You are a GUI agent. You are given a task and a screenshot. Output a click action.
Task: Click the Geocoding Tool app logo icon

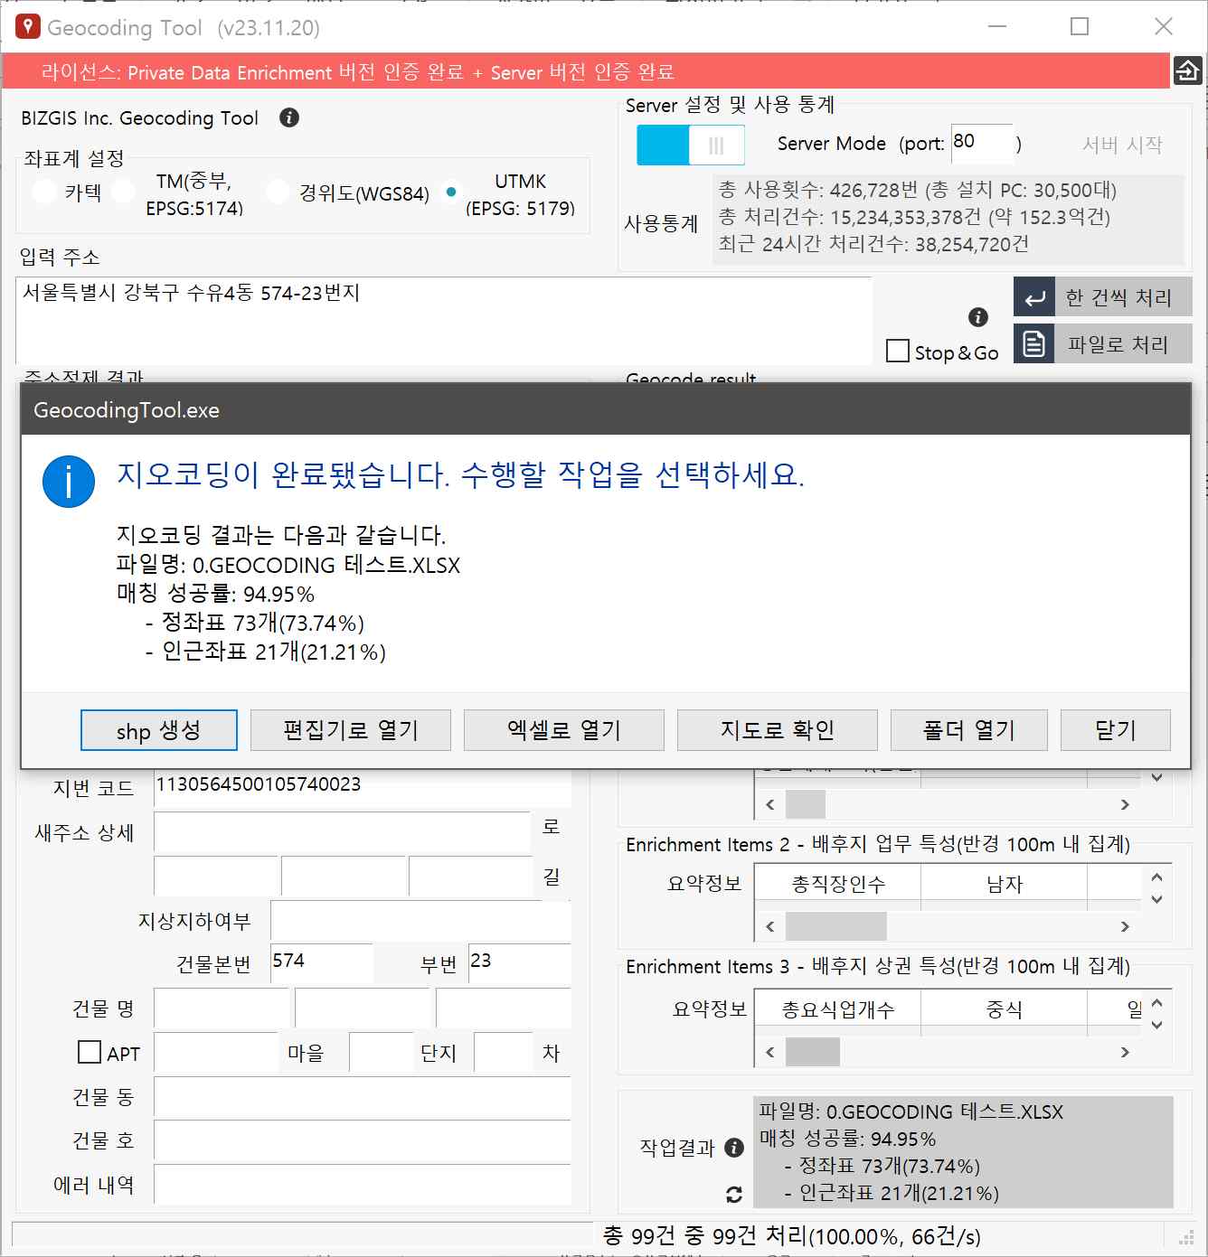point(27,27)
